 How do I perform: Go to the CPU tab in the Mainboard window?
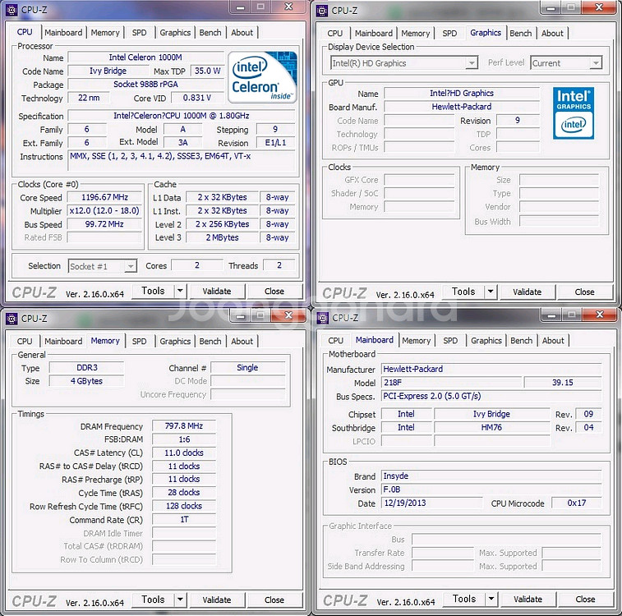click(x=335, y=341)
